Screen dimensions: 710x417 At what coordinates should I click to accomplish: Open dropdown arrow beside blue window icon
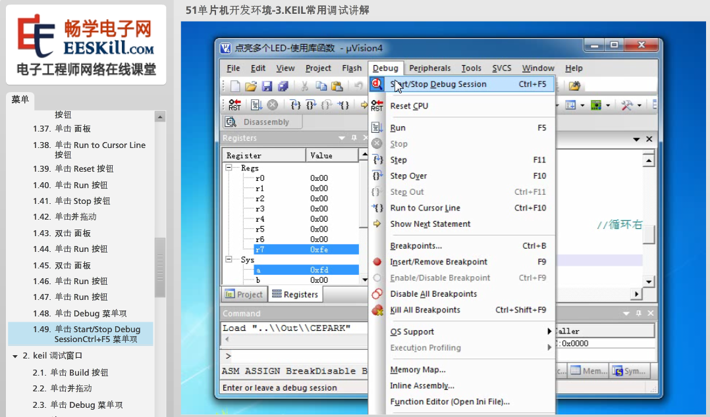coord(582,105)
